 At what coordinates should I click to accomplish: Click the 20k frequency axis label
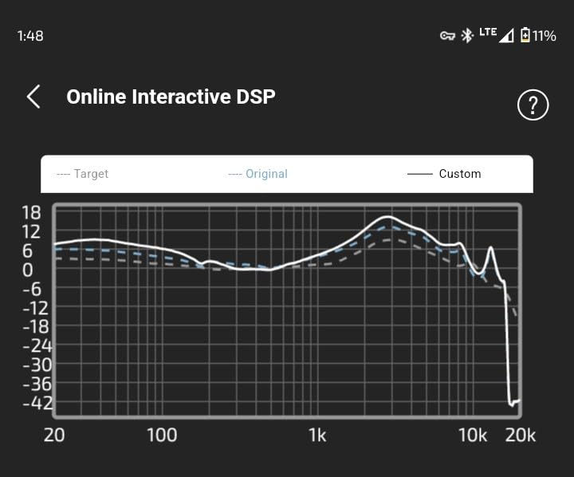click(x=520, y=435)
